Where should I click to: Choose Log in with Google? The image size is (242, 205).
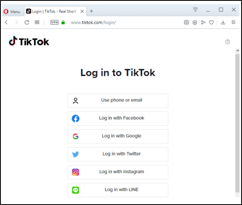(118, 136)
